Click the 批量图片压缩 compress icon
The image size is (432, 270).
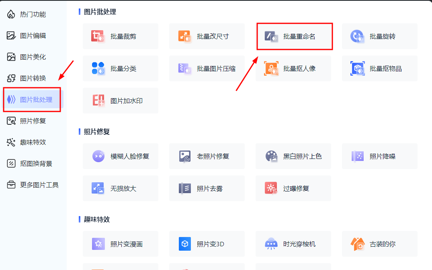tap(184, 68)
